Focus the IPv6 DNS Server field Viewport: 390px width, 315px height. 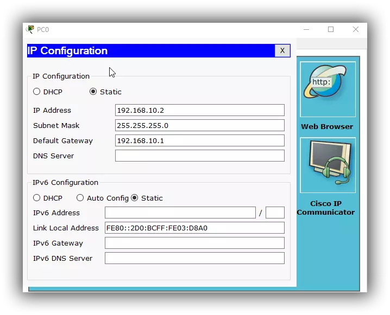[x=194, y=258]
